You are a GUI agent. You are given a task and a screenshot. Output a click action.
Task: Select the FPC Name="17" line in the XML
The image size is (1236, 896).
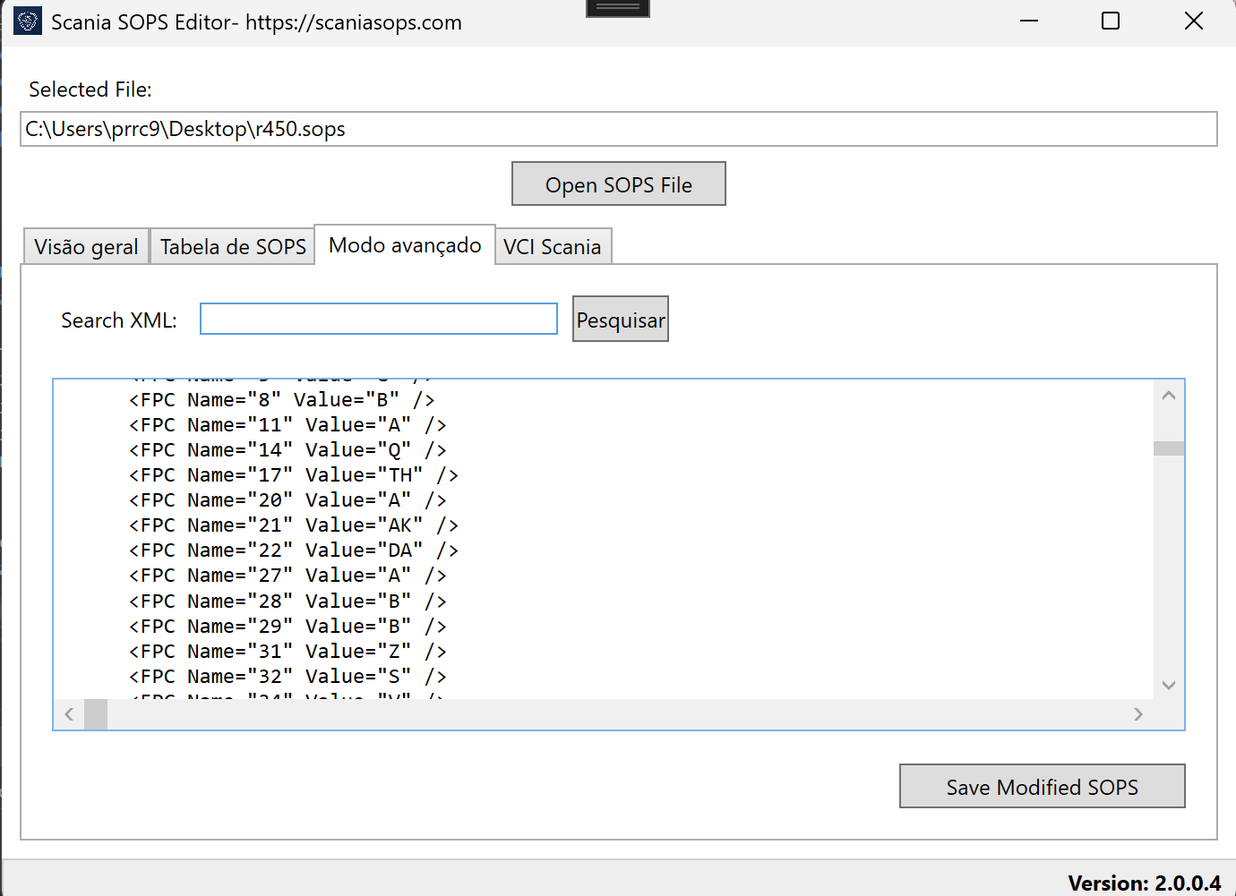293,474
